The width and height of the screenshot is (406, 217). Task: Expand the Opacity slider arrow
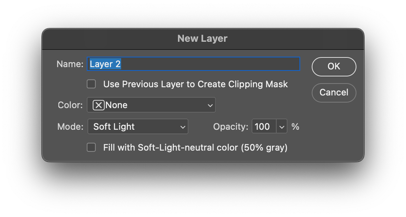point(282,127)
